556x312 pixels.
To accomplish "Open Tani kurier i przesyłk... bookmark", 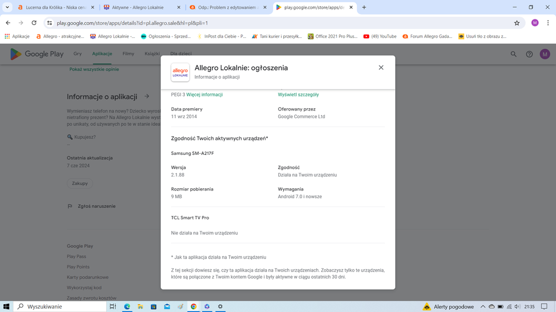I will tap(277, 37).
